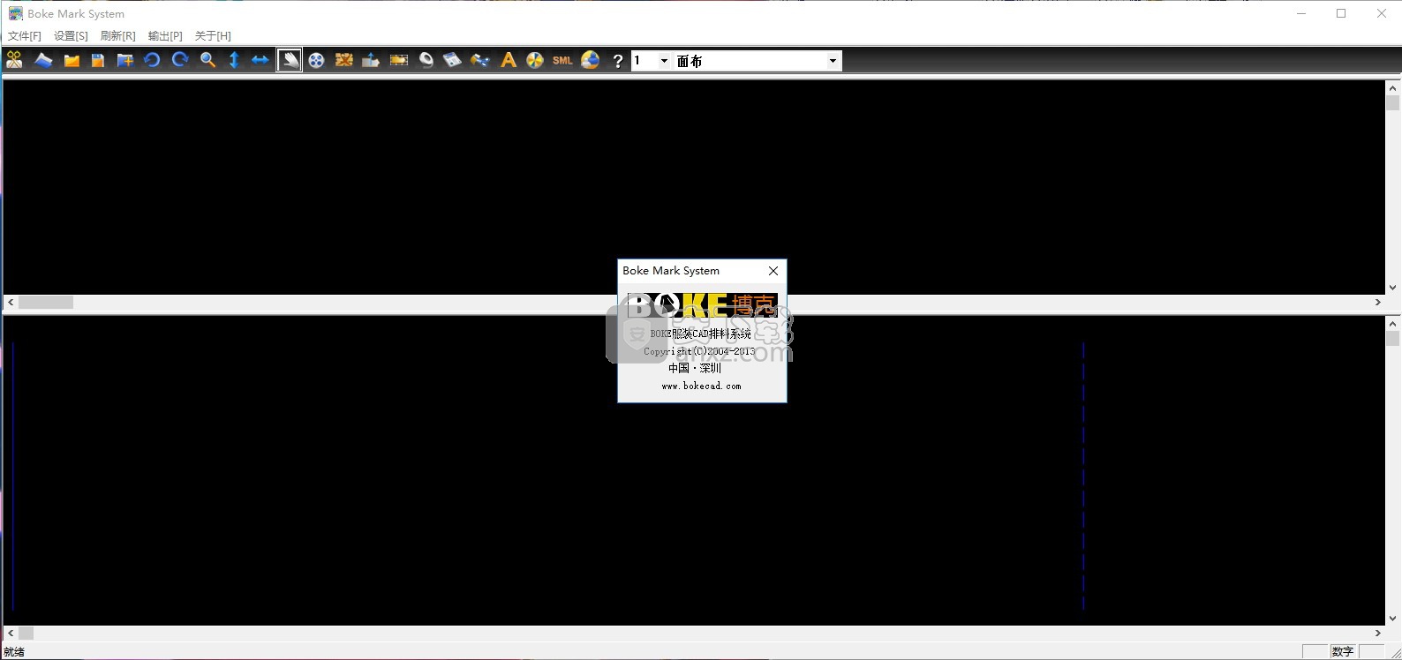Click the film reel toolbar icon

tap(316, 60)
